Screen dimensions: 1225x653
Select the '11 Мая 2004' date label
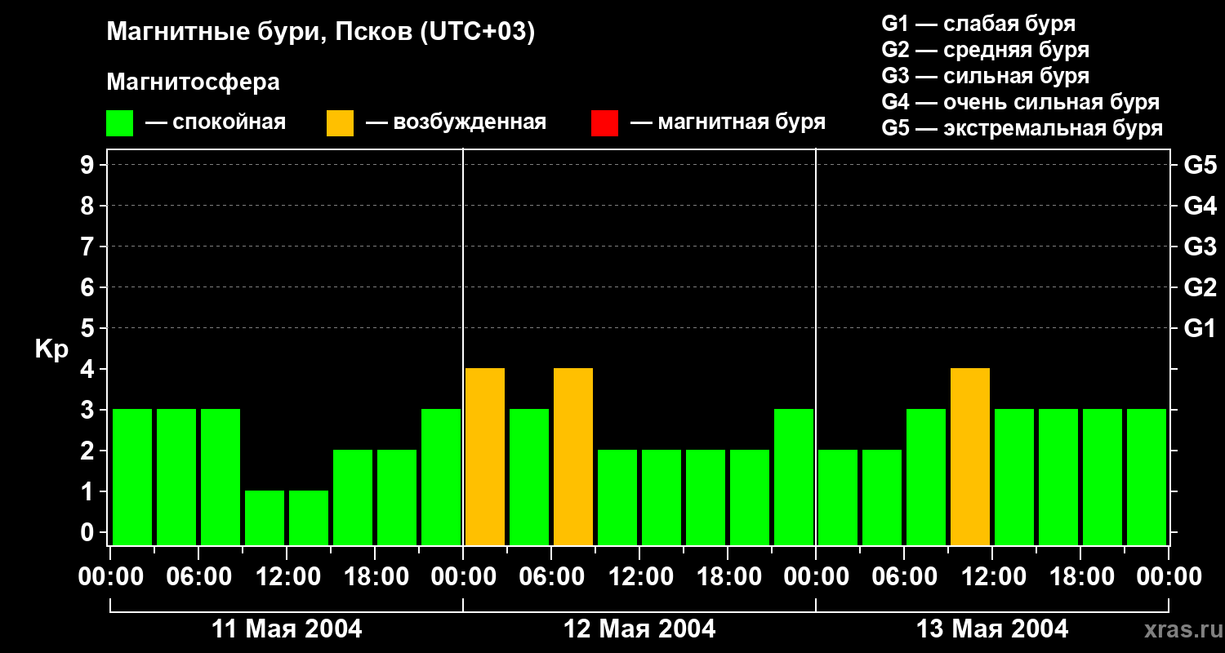287,629
